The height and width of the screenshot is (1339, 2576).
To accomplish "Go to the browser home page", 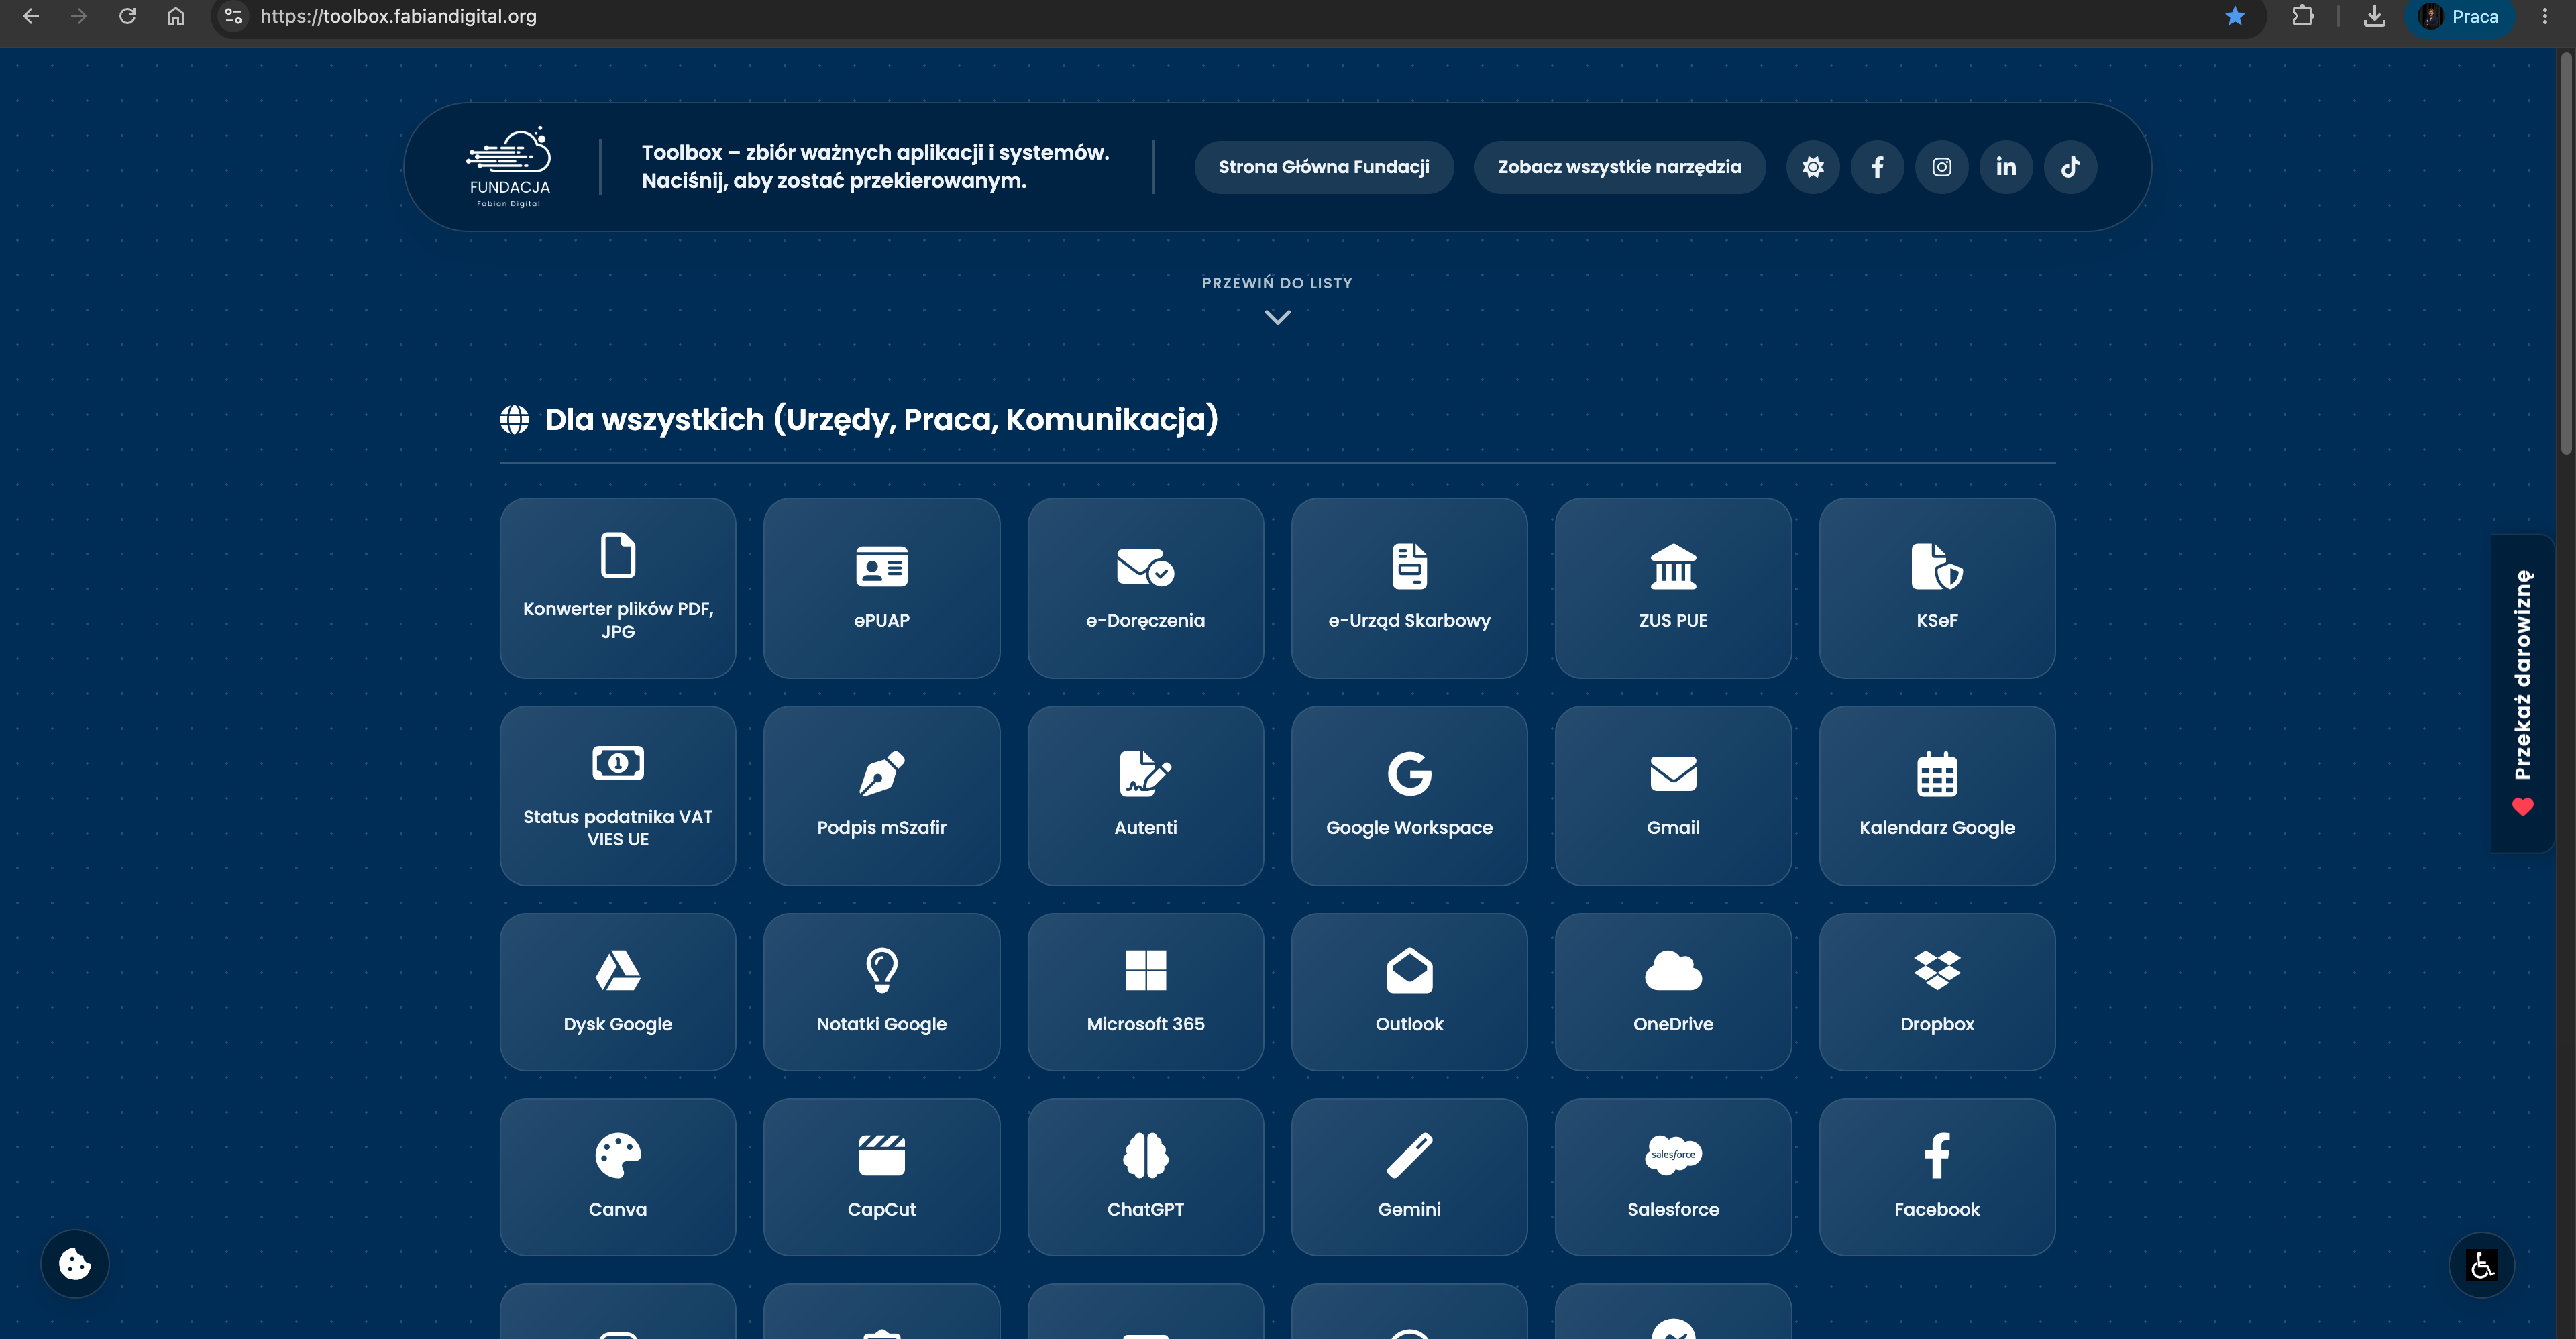I will (x=175, y=16).
